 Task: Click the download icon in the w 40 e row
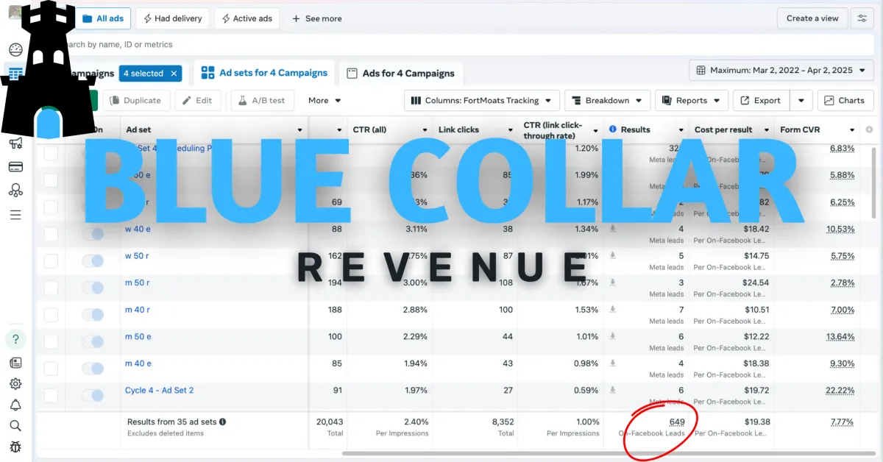coord(612,229)
